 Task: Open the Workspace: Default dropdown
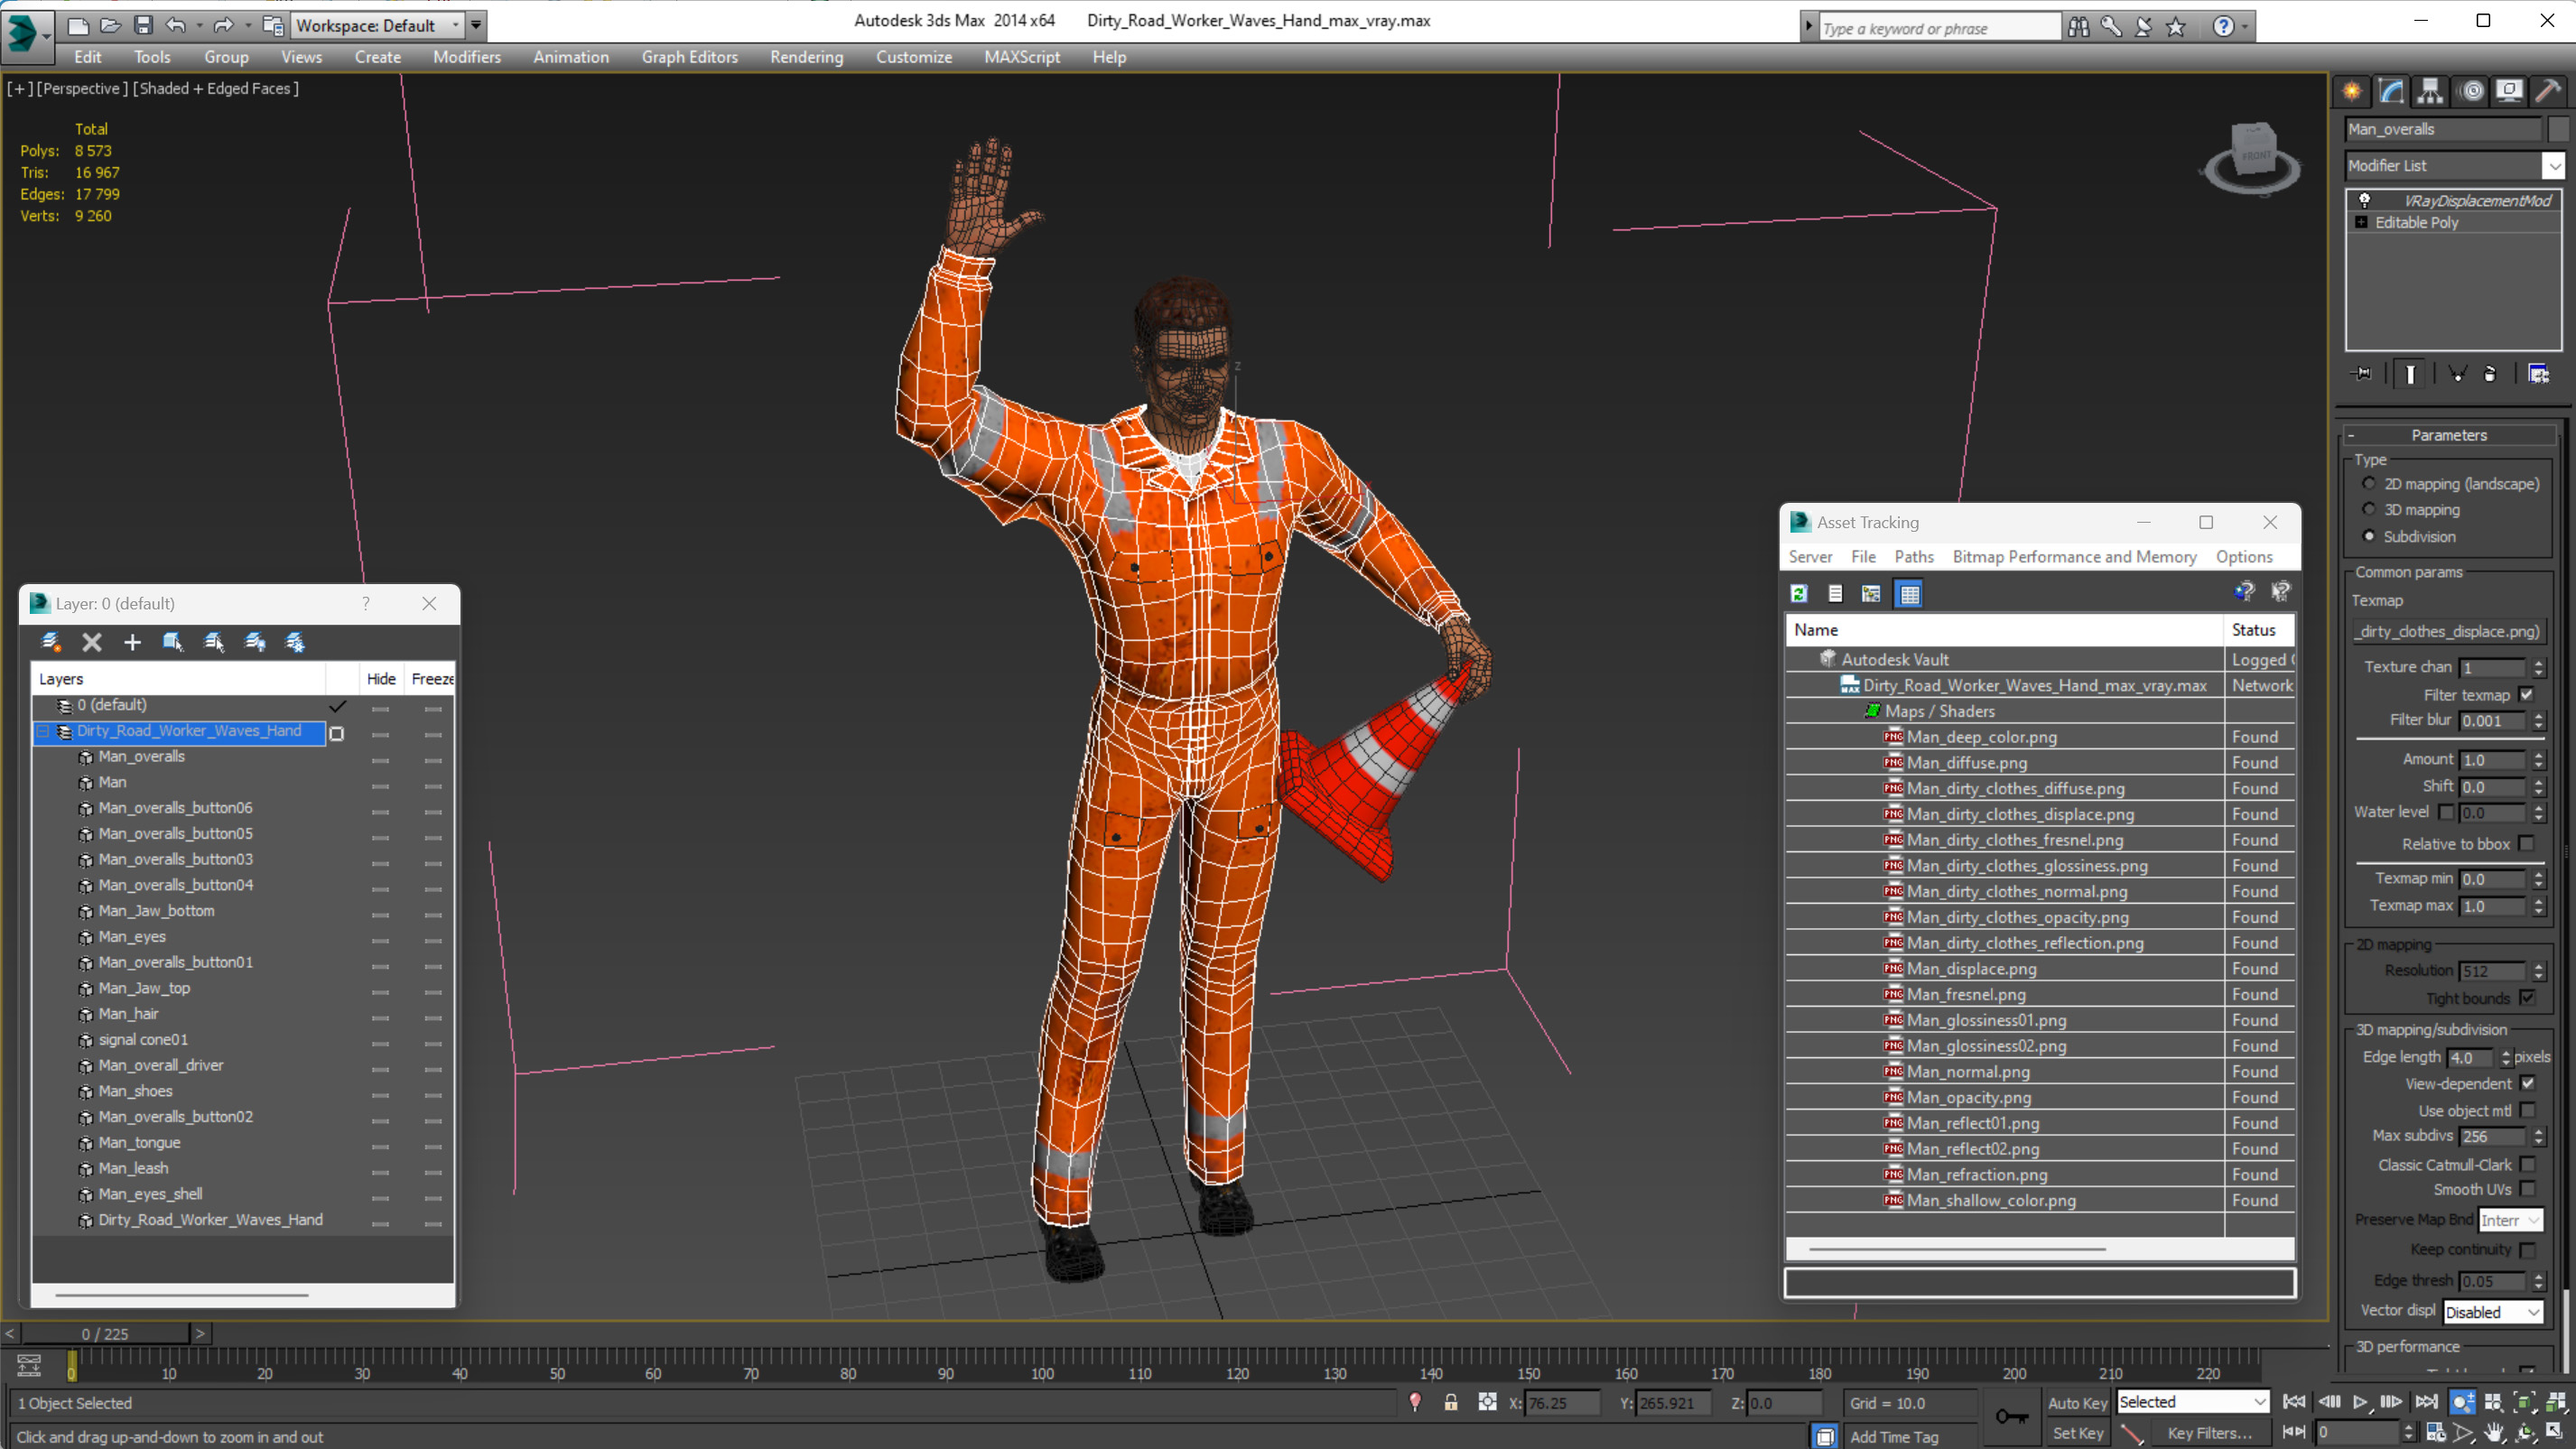coord(378,26)
